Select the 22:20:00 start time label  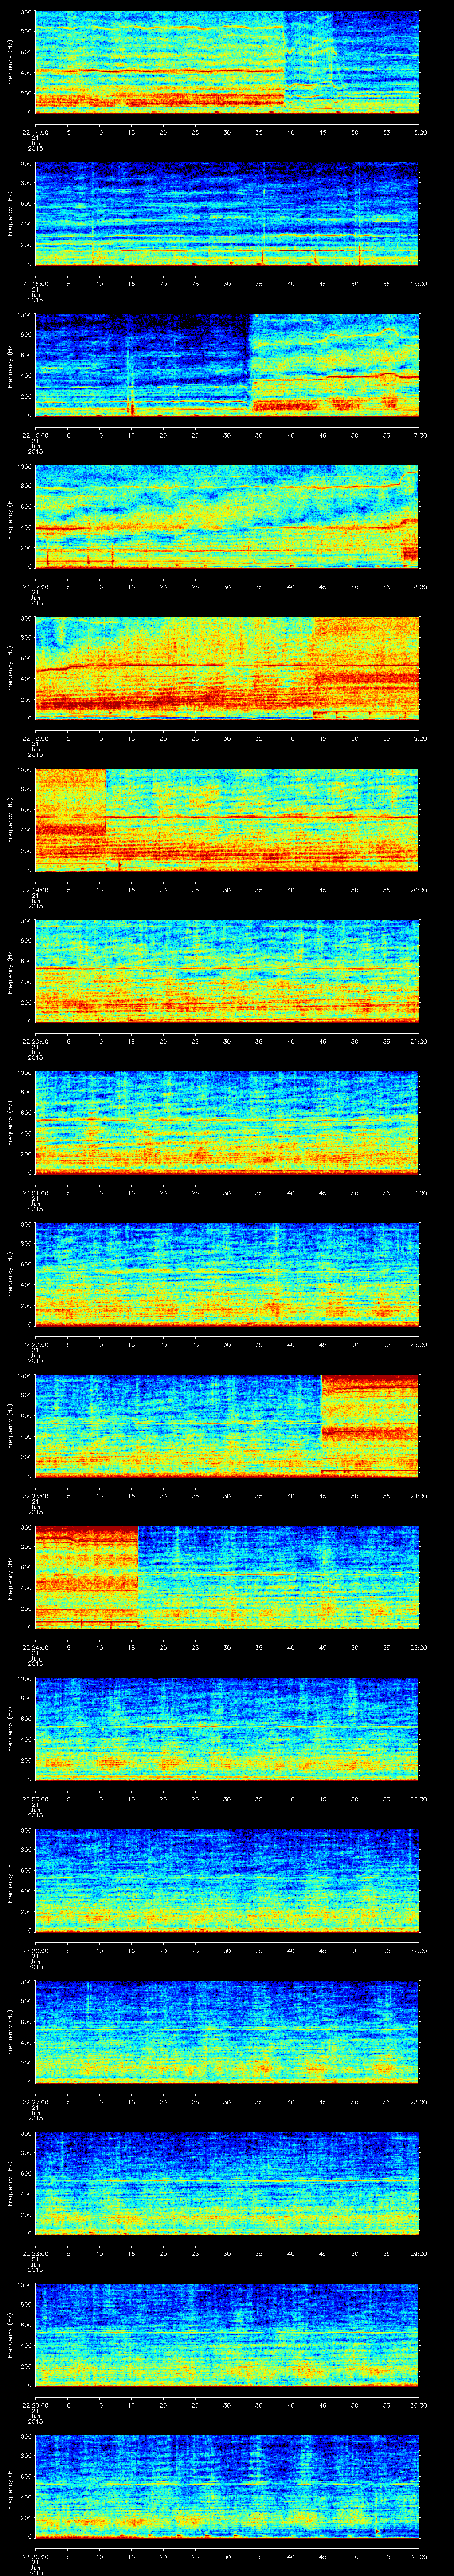point(36,1041)
